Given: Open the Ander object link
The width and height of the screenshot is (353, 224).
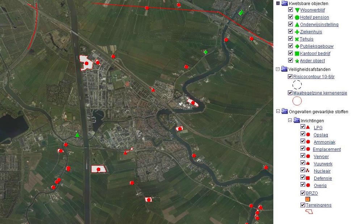Looking at the screenshot, I should pyautogui.click(x=312, y=60).
